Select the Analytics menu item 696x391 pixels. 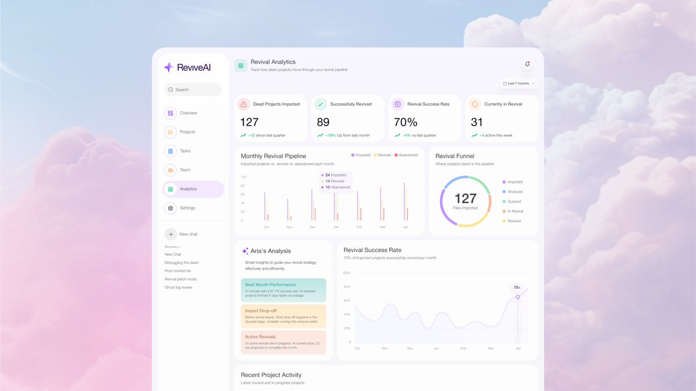(x=193, y=189)
